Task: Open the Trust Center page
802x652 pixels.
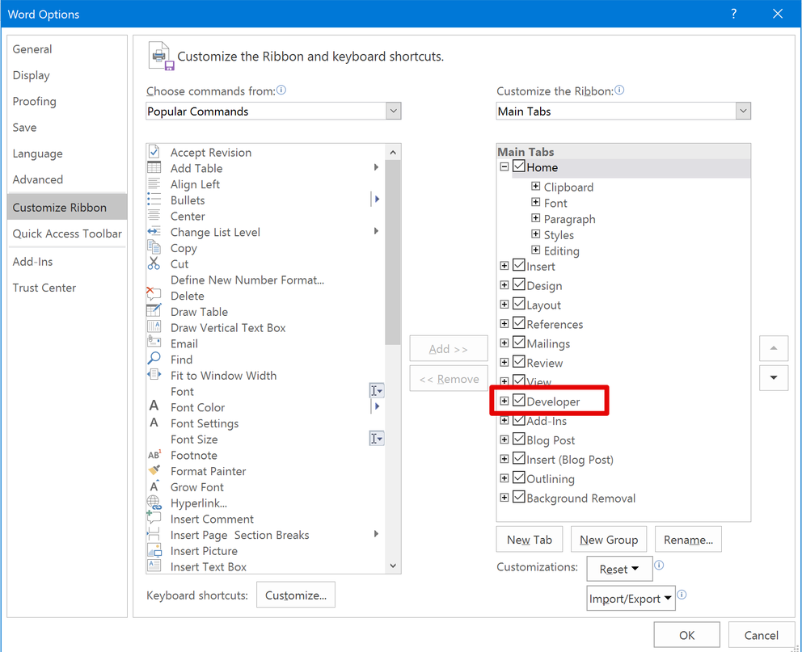Action: click(44, 288)
